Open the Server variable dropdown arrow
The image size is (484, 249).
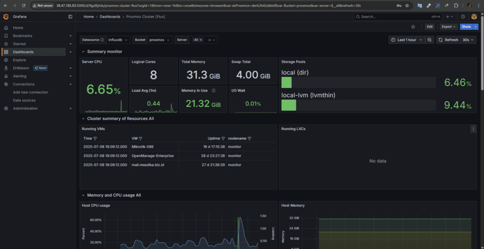[x=213, y=40]
